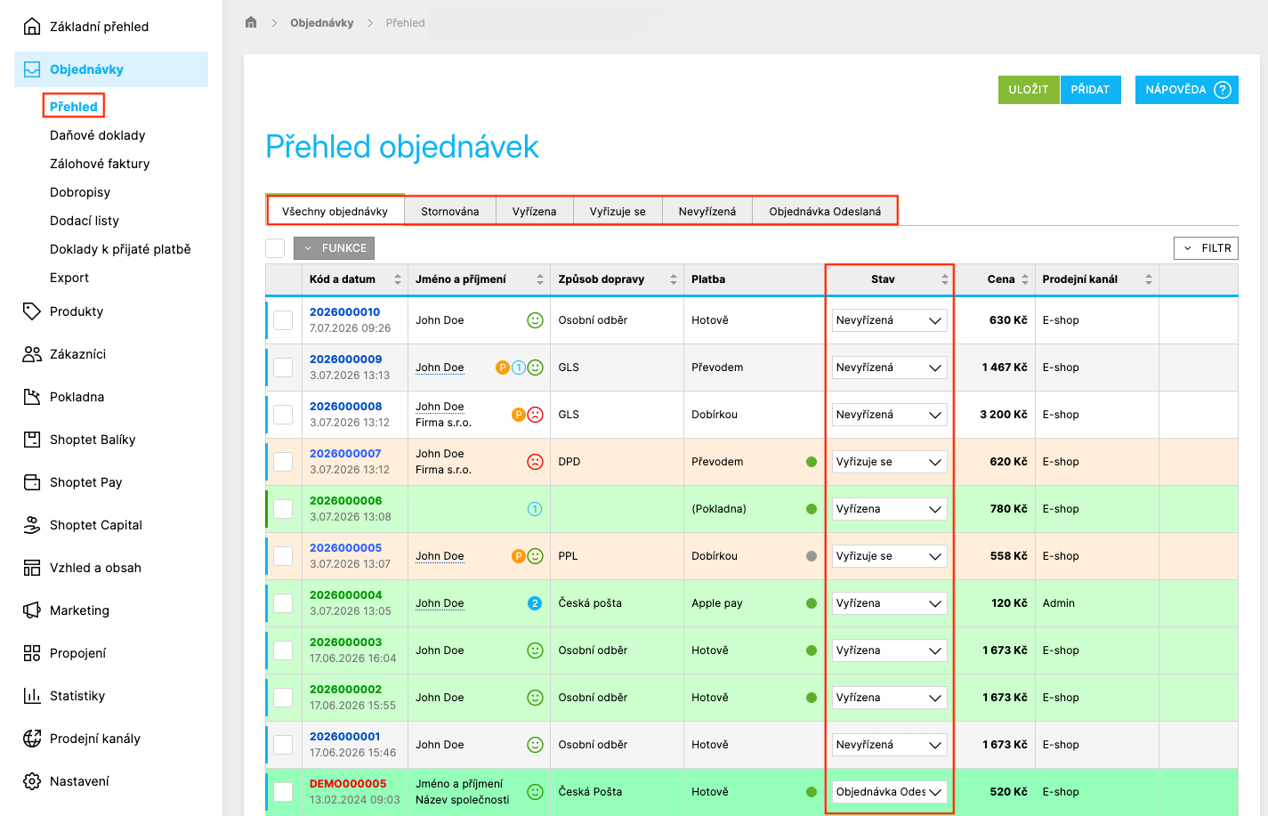Open Základní přehled home icon in sidebar

point(32,27)
